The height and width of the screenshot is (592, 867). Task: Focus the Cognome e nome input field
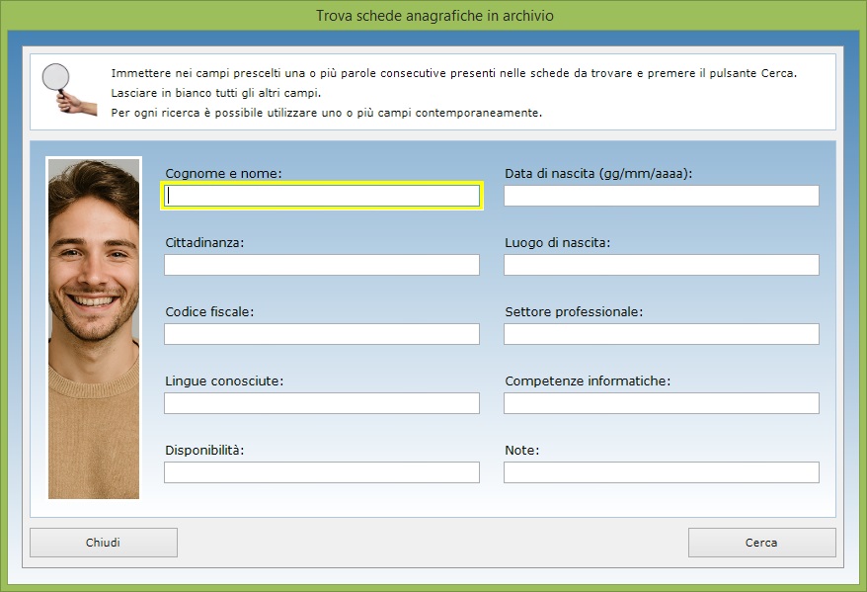coord(322,196)
